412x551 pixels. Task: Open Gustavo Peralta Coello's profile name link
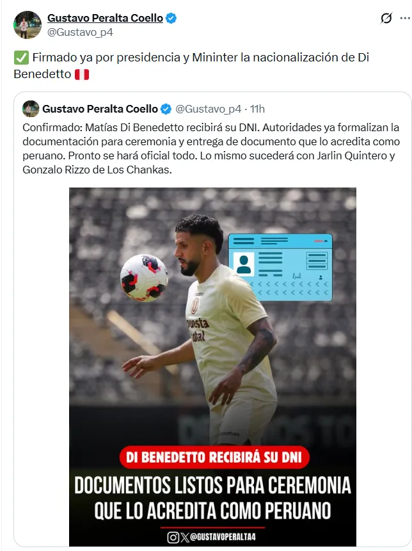tap(105, 18)
